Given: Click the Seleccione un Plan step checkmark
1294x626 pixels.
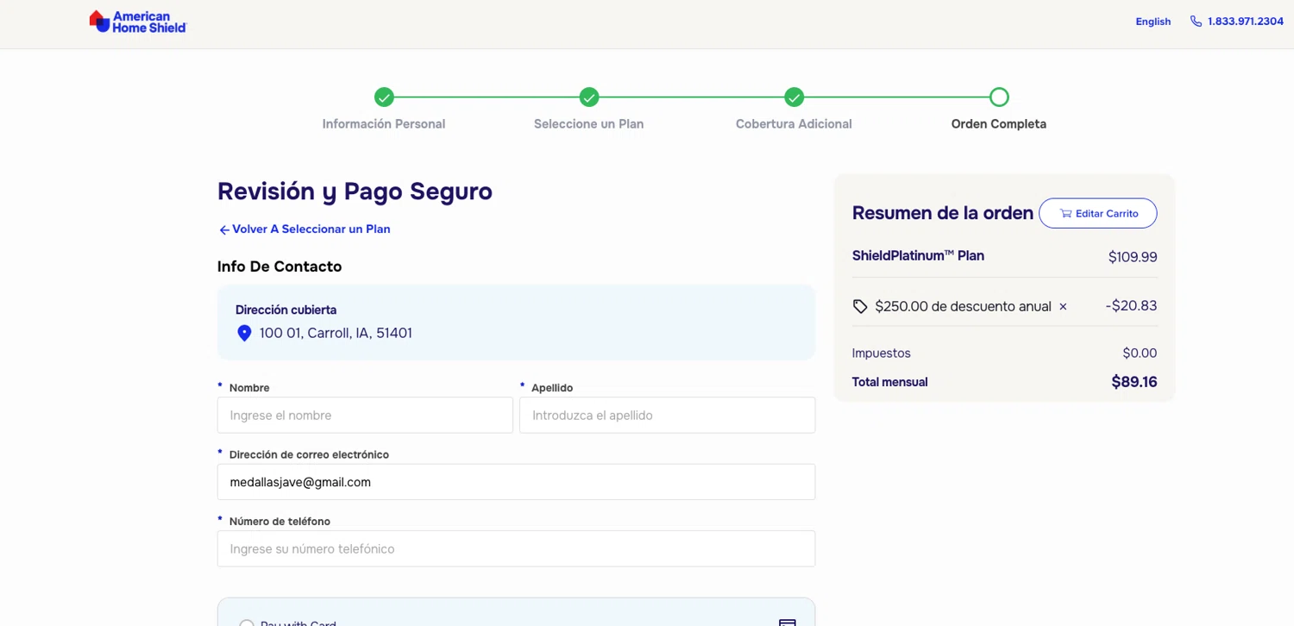Looking at the screenshot, I should pos(589,97).
